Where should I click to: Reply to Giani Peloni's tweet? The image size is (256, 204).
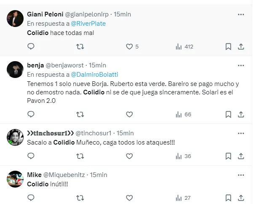[x=31, y=46]
